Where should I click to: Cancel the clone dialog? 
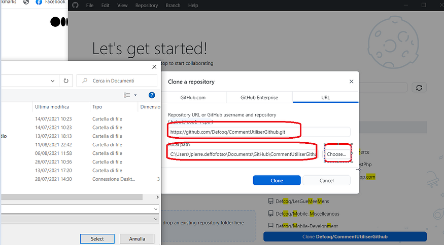(x=326, y=180)
